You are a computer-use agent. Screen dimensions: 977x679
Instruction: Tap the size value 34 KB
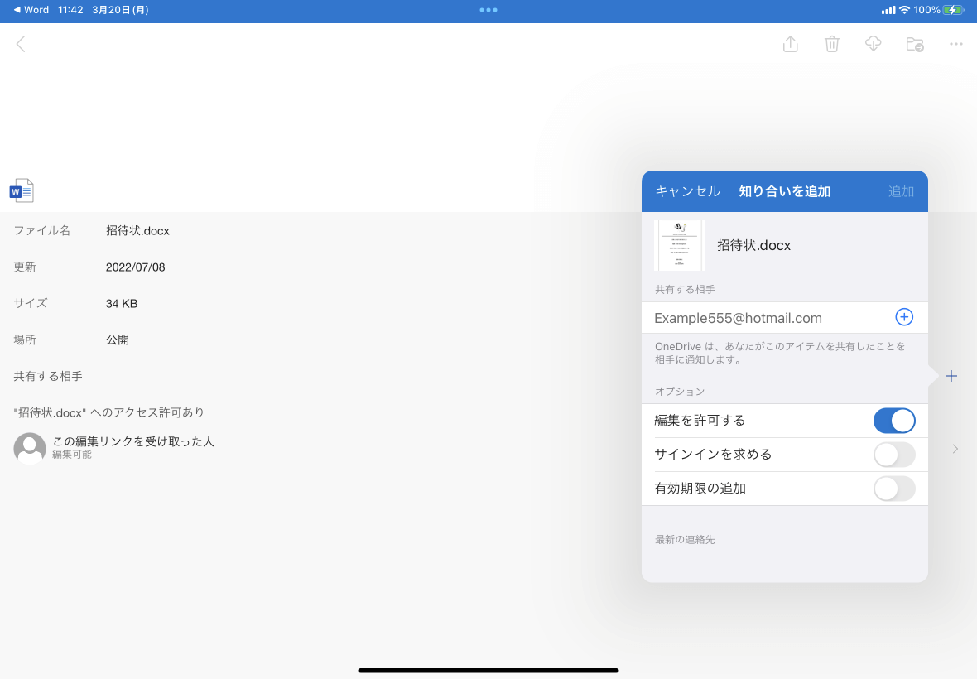point(122,303)
